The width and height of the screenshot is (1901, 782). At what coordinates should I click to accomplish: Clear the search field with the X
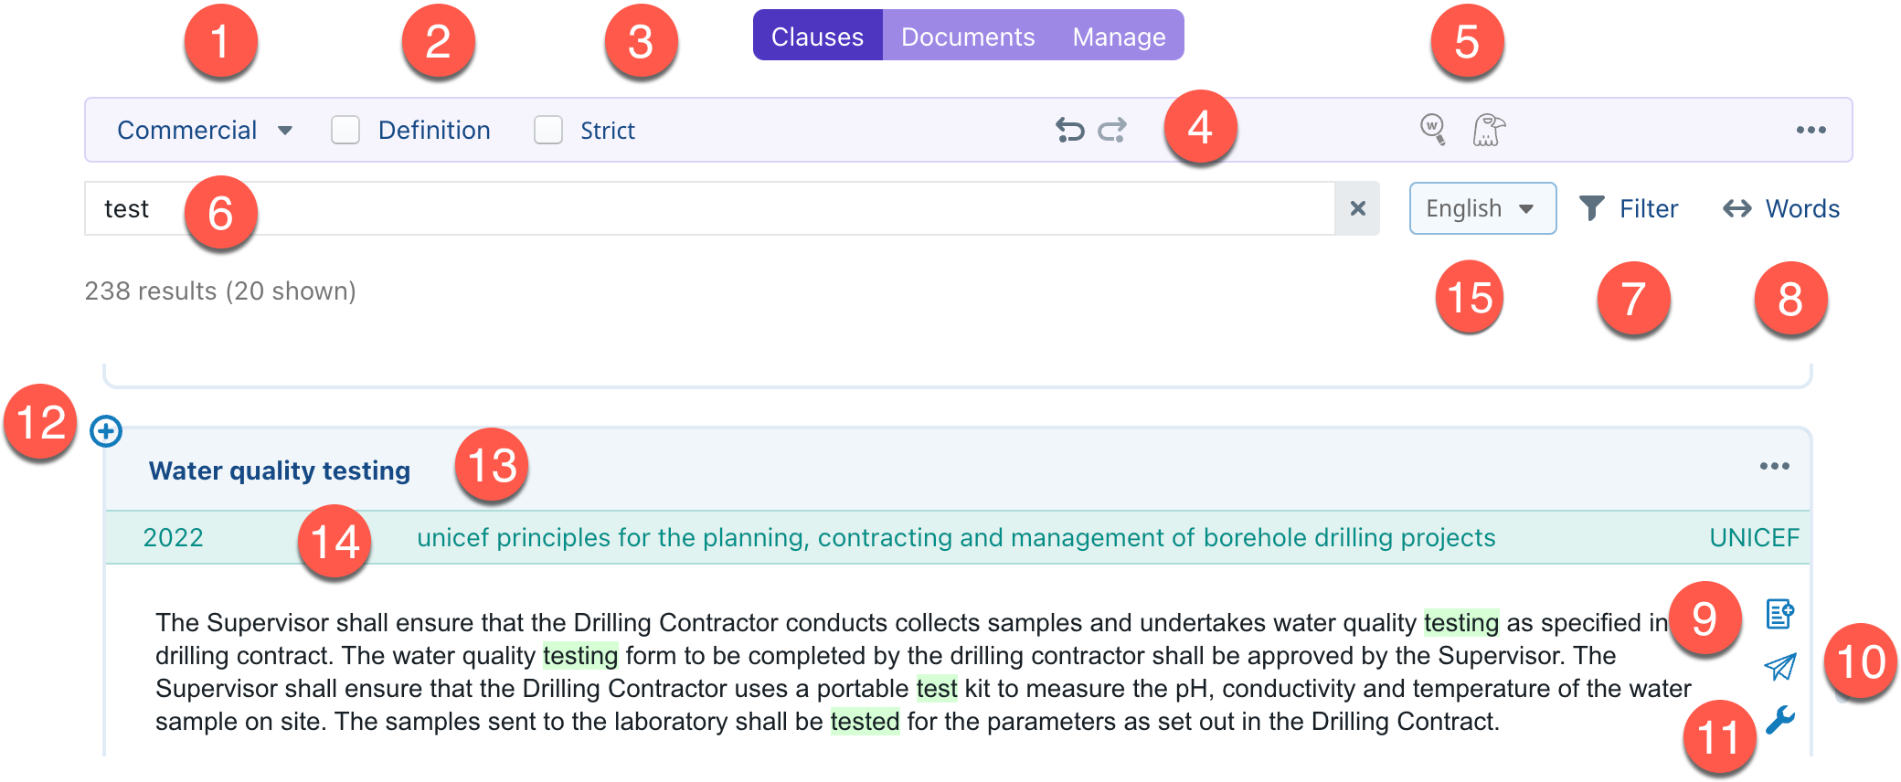(1357, 208)
